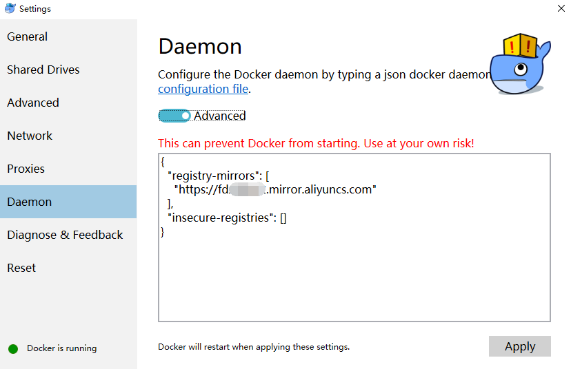Image resolution: width=571 pixels, height=369 pixels.
Task: Go to the Advanced sidebar section
Action: 33,103
